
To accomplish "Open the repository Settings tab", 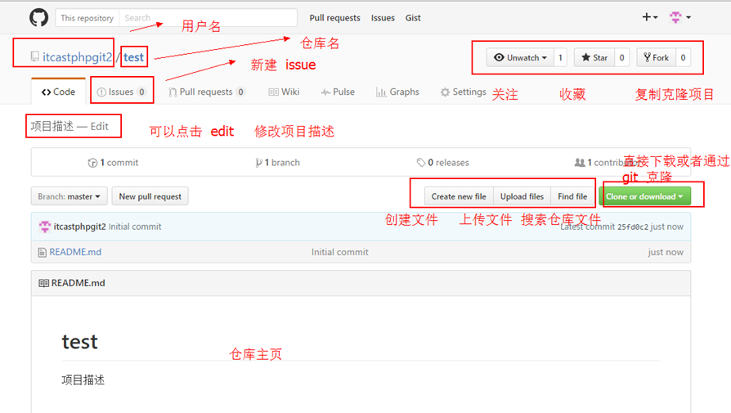I will pos(464,92).
